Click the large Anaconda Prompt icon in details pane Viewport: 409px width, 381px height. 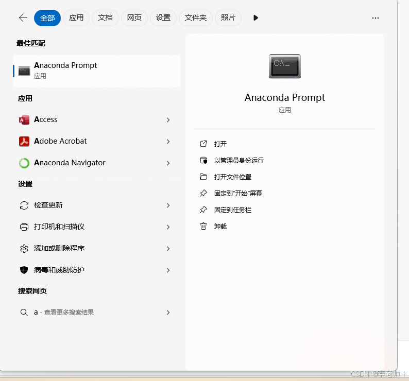point(285,66)
